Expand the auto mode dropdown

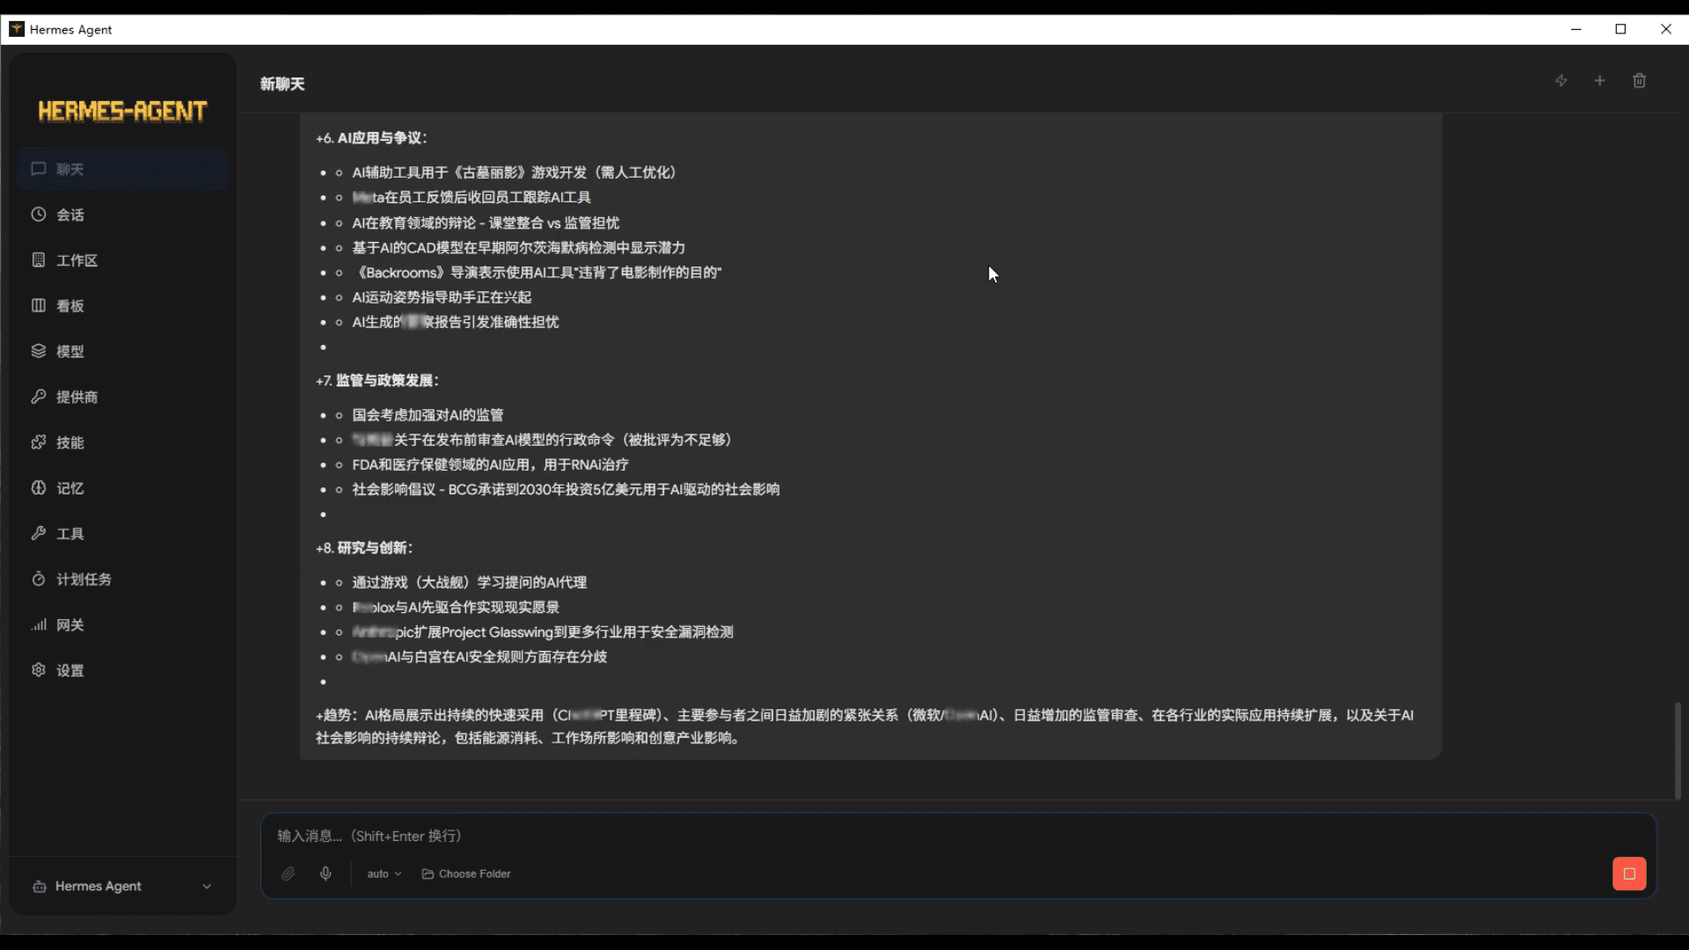[384, 873]
